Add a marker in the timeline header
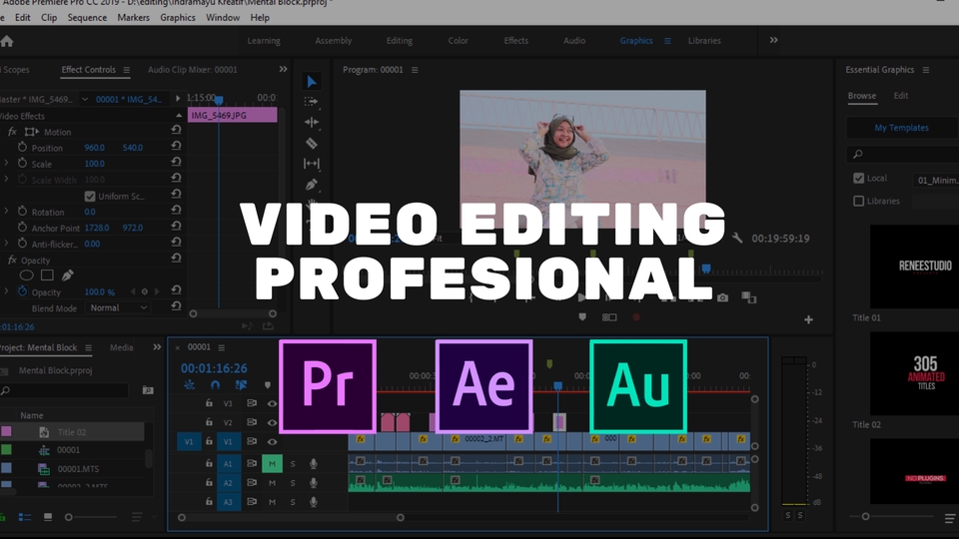This screenshot has width=959, height=539. pos(268,385)
